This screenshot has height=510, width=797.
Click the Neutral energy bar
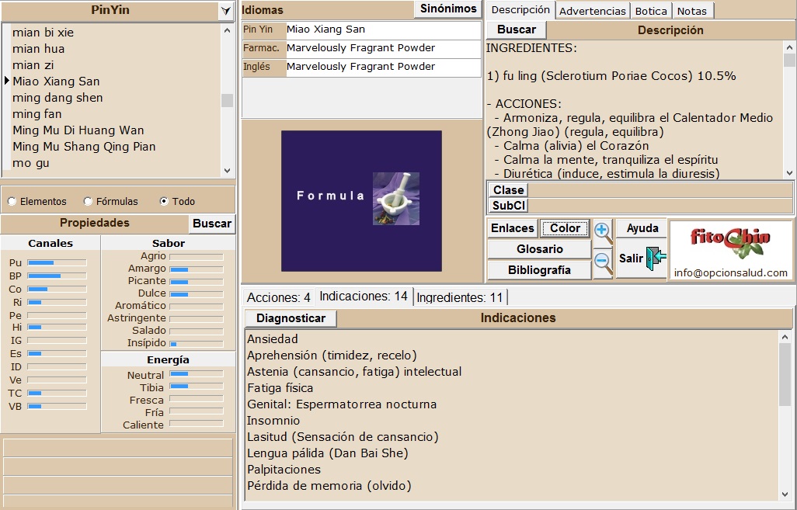(197, 374)
